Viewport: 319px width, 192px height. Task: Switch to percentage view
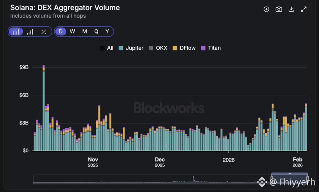tap(44, 32)
